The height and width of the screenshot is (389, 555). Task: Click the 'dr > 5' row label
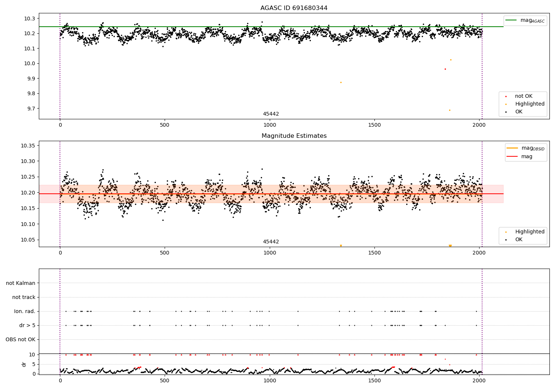[27, 325]
